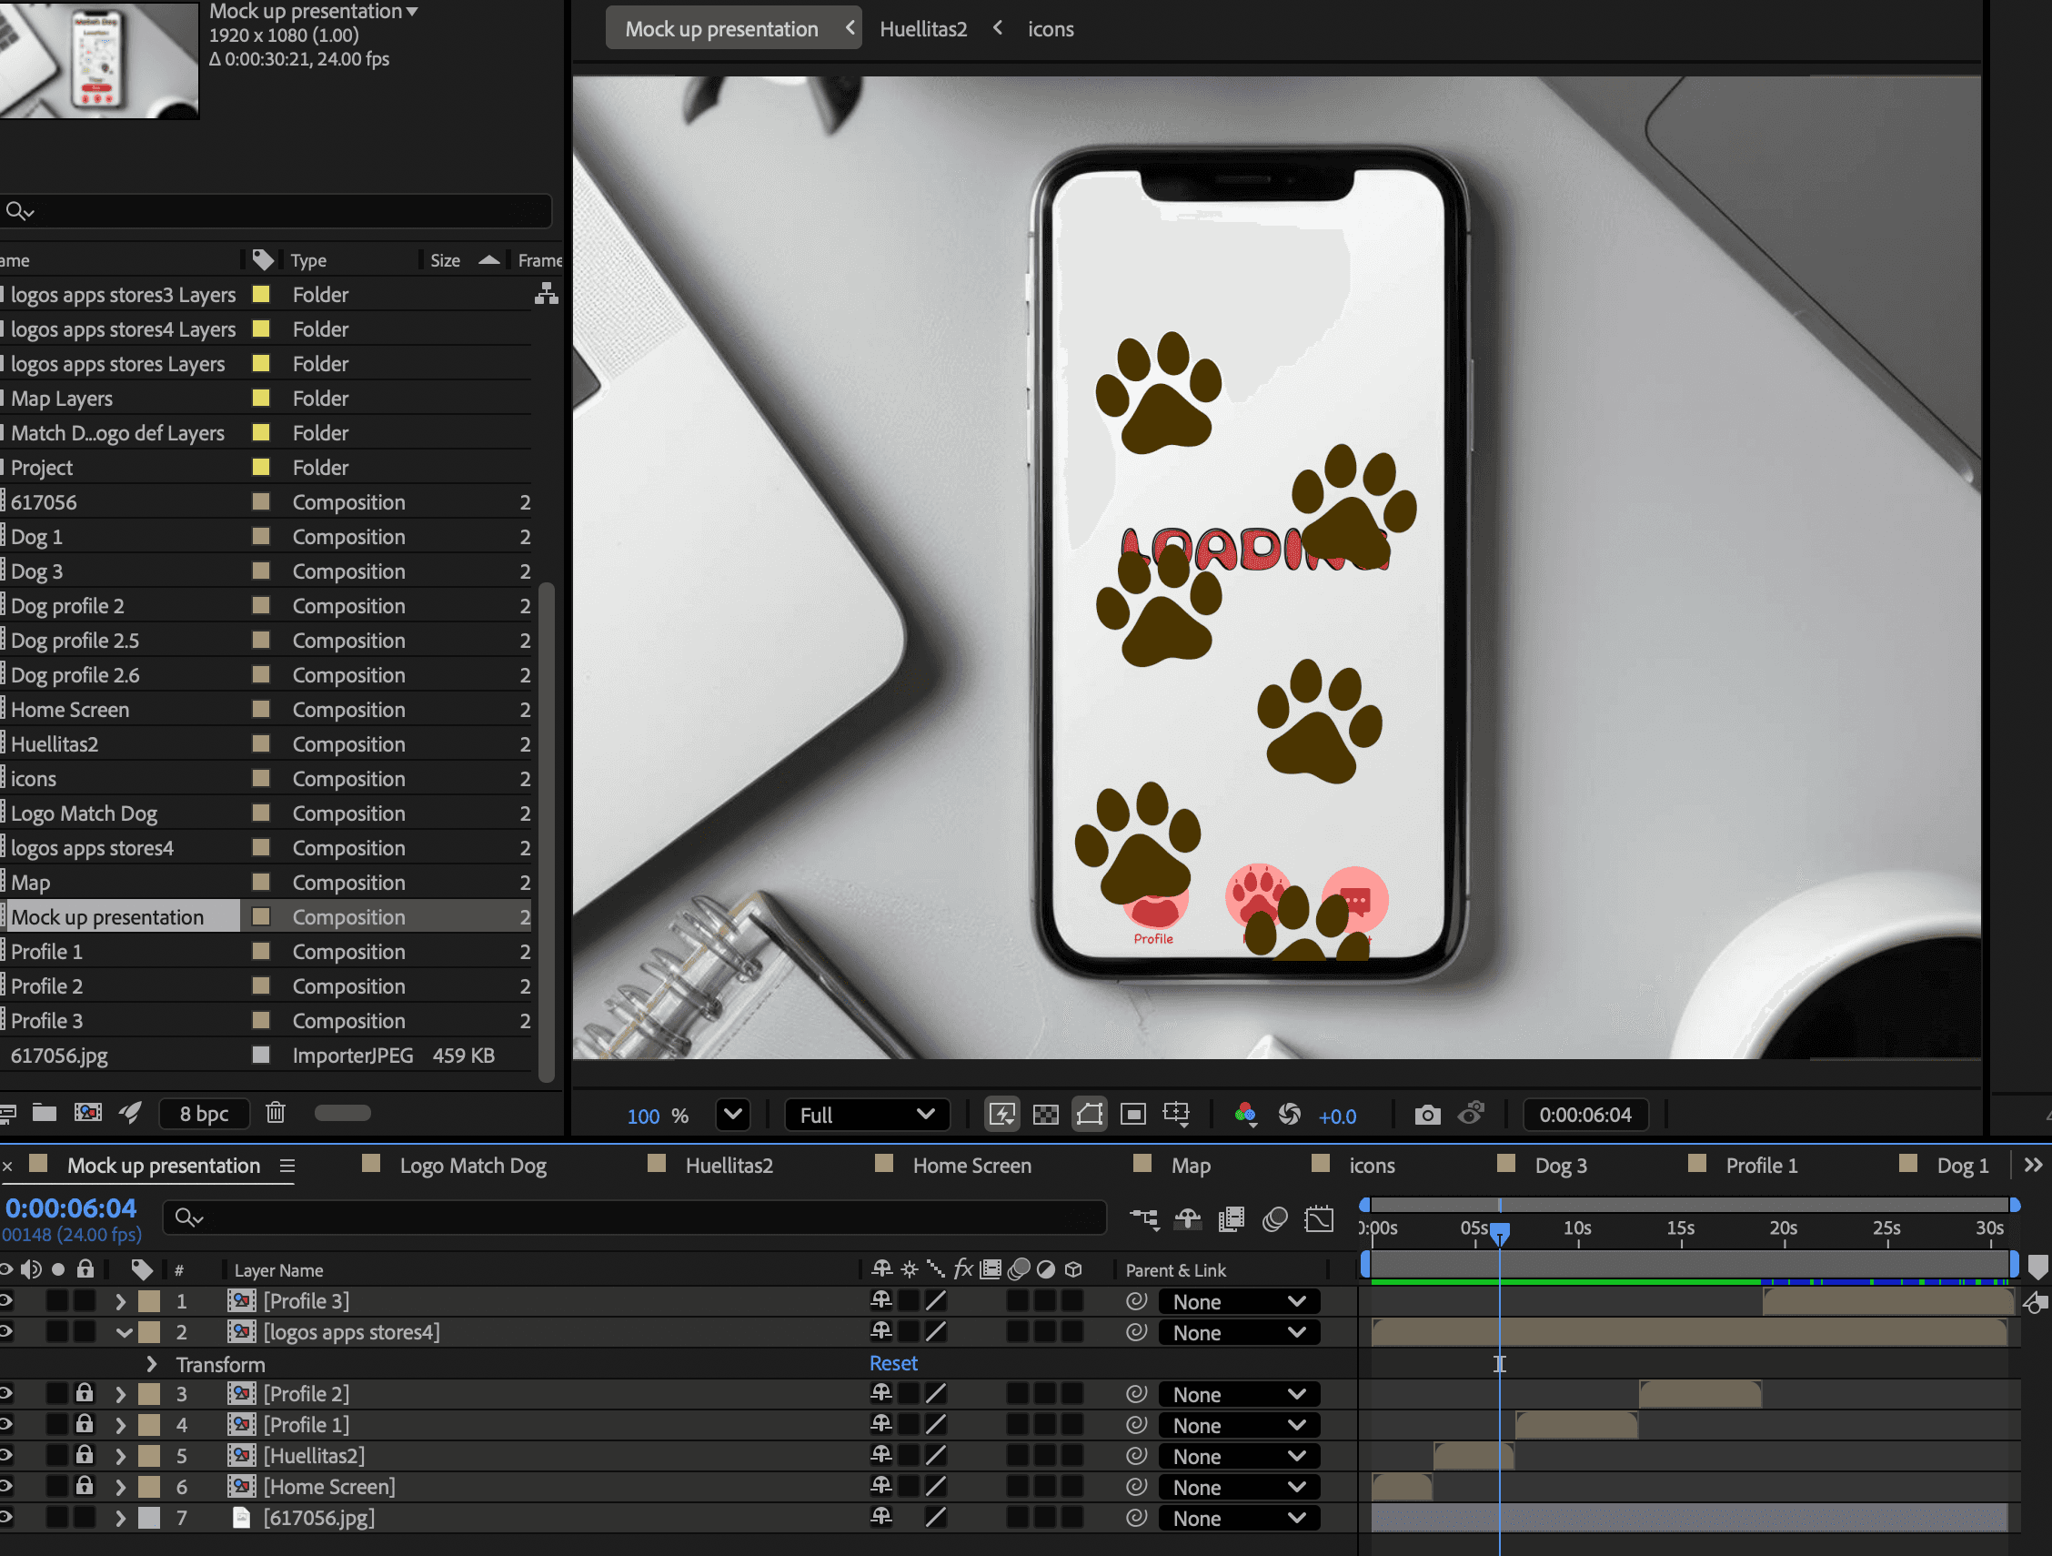
Task: Hide the Profile 3 layer eye
Action: click(x=5, y=1301)
